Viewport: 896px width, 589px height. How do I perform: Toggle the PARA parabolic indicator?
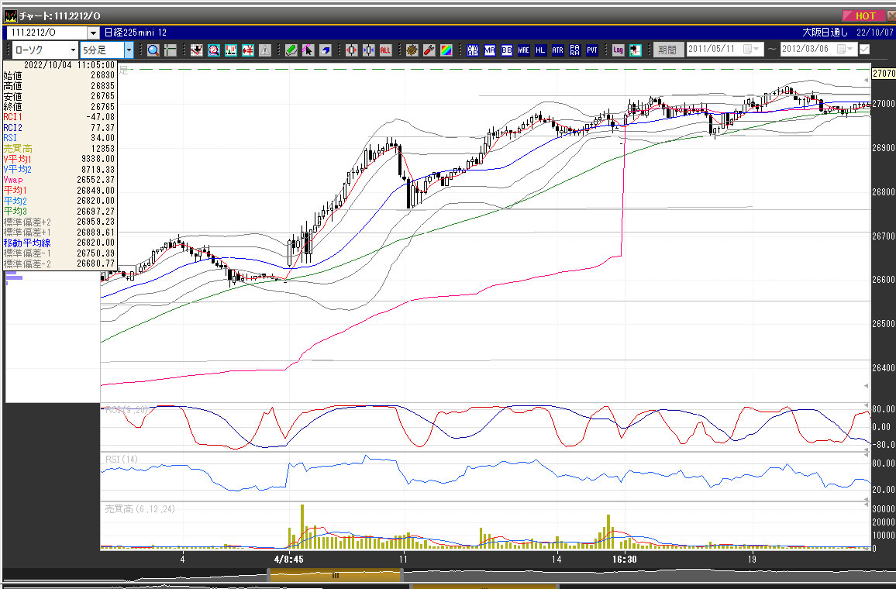point(575,50)
